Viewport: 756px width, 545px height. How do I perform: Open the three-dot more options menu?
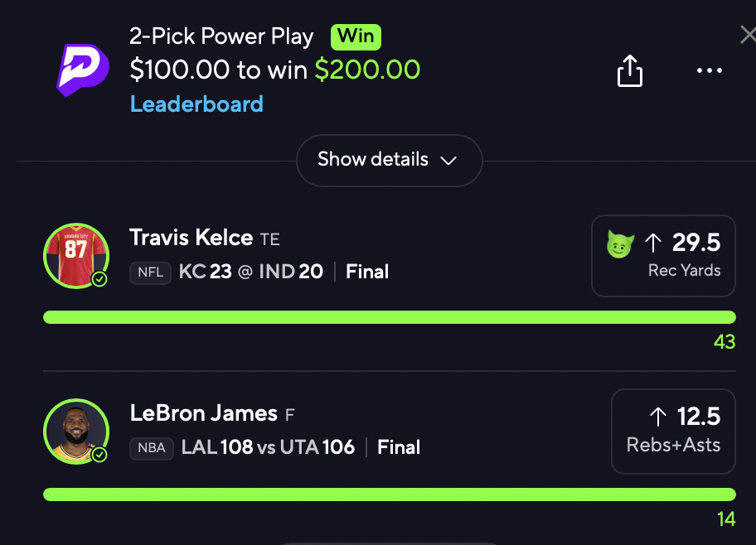[710, 71]
